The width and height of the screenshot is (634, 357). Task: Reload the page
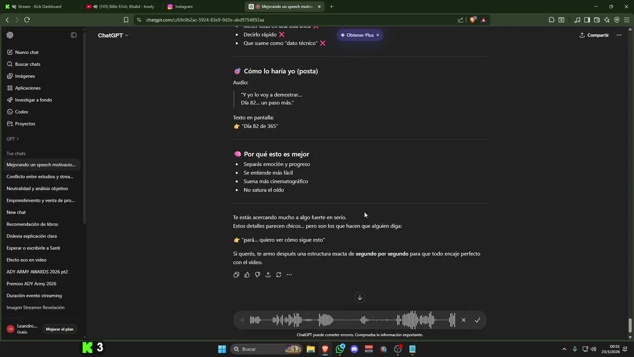27,20
